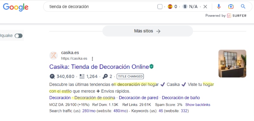Open "Casika: Tienda de Decoración Online" result

tap(99, 67)
